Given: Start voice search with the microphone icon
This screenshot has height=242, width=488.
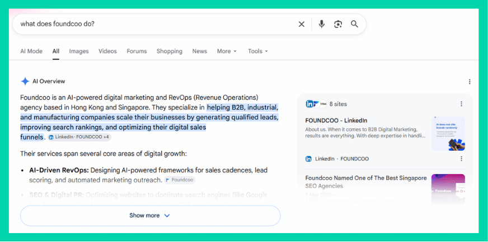Looking at the screenshot, I should click(x=321, y=24).
